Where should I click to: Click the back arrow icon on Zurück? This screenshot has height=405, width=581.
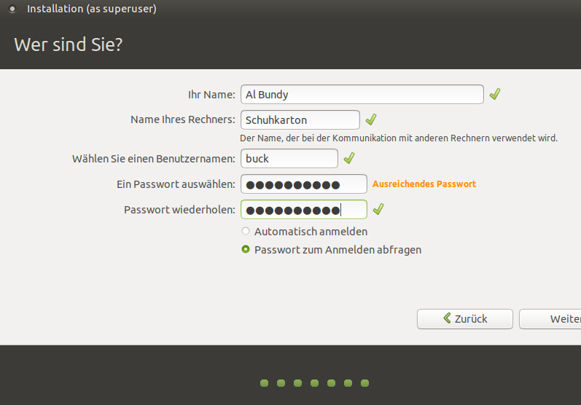pyautogui.click(x=447, y=318)
